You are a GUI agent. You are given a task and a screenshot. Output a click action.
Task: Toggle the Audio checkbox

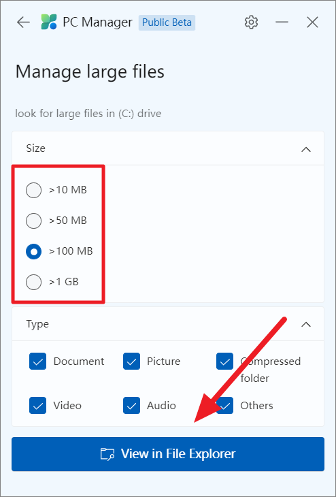tap(131, 405)
